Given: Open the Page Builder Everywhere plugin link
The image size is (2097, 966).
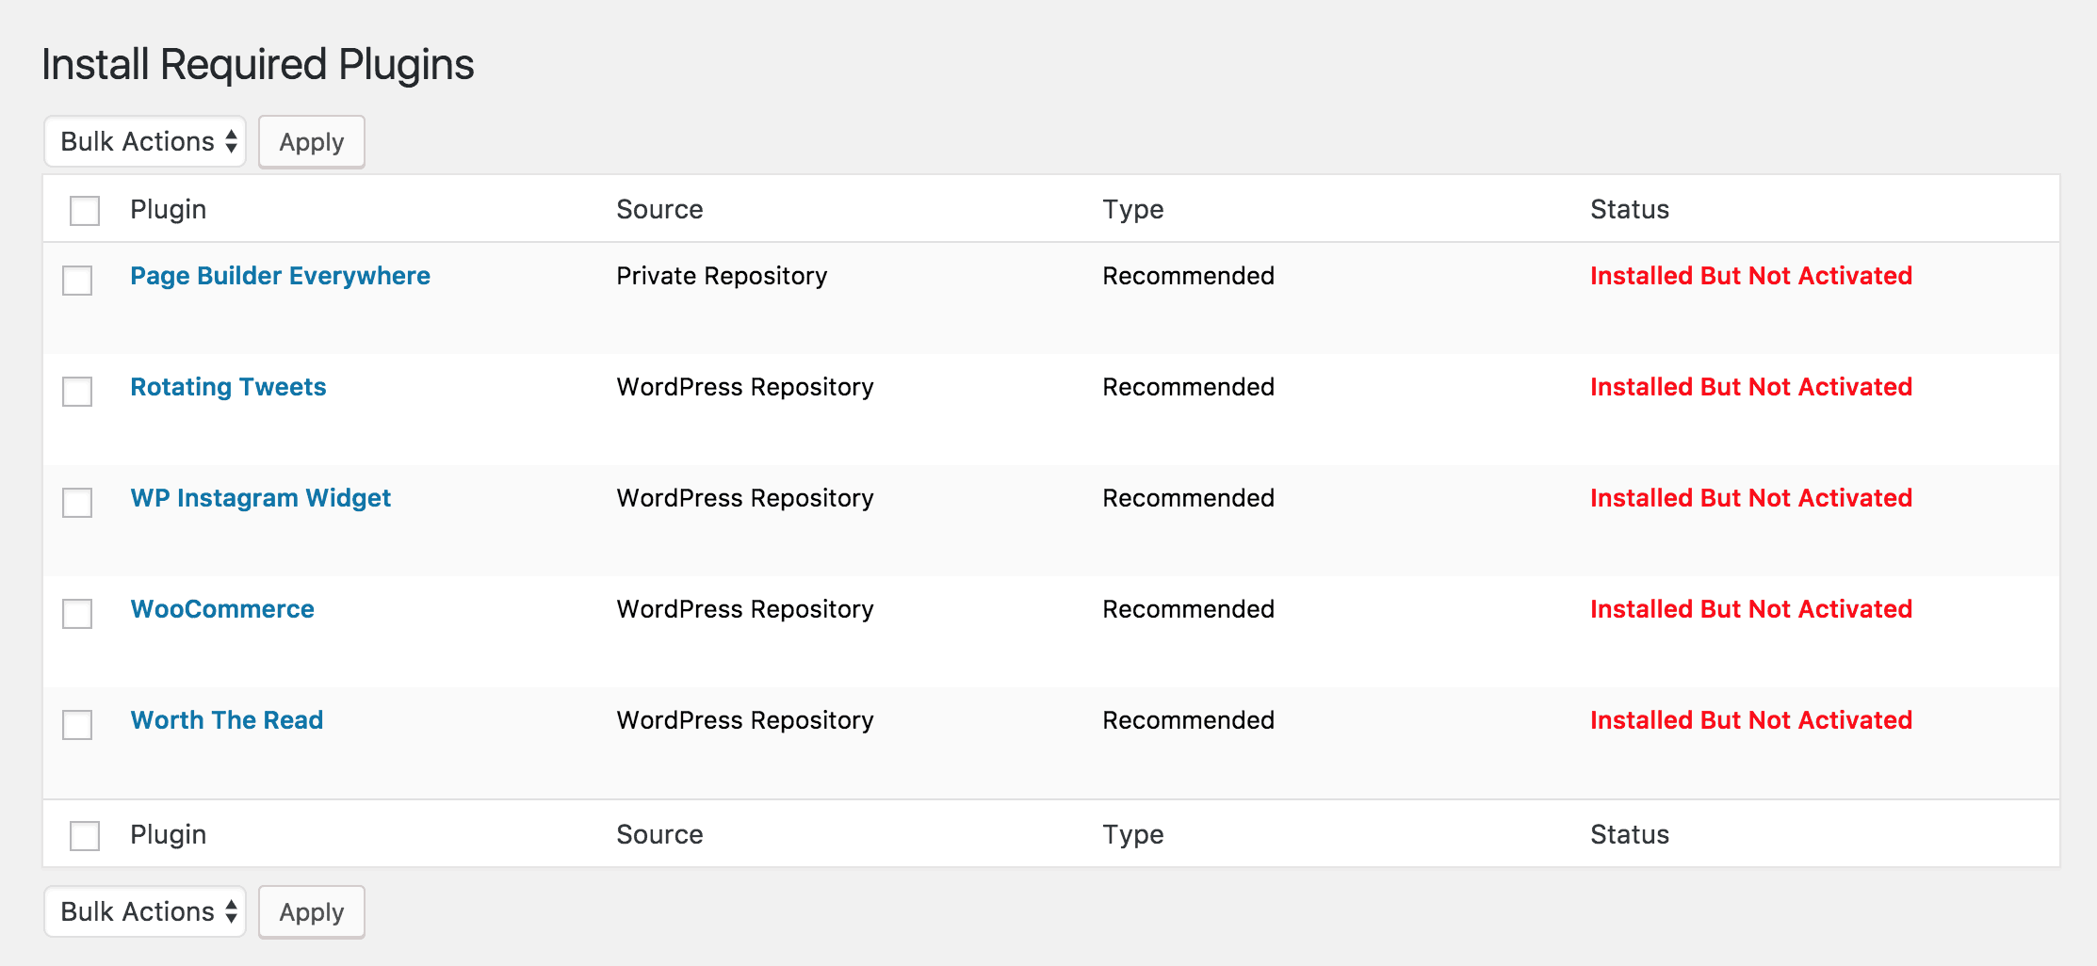Looking at the screenshot, I should pos(280,276).
